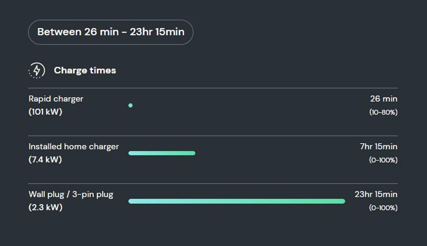Click the divider line below Charge times
The width and height of the screenshot is (427, 246).
click(213, 88)
